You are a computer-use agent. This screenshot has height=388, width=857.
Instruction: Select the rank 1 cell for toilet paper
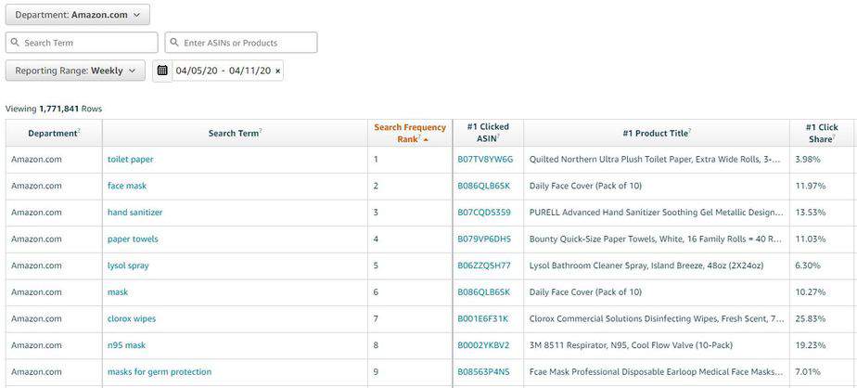[x=410, y=160]
